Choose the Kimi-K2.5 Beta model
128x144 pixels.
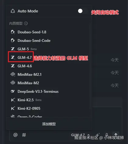coord(49,100)
